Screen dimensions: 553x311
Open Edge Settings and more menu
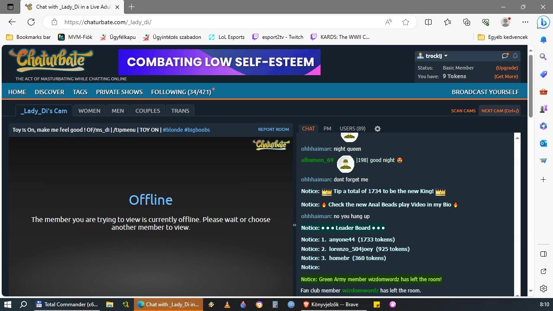point(525,22)
